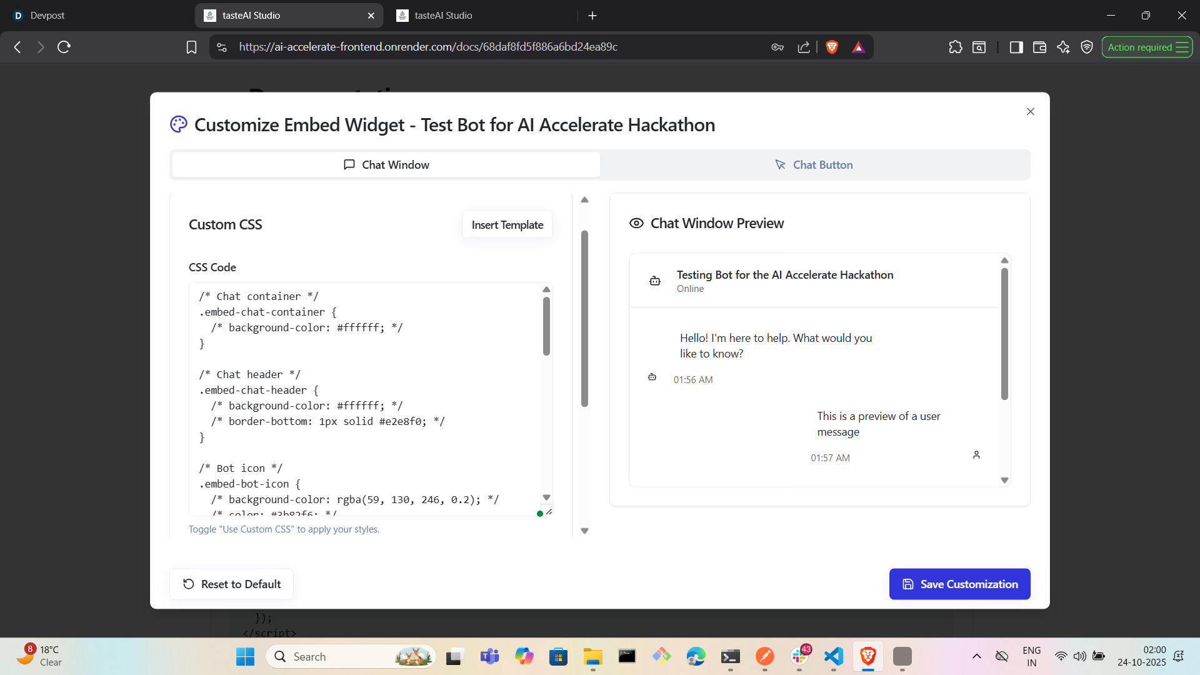The height and width of the screenshot is (675, 1200).
Task: Click the Insert Template button
Action: 507,224
